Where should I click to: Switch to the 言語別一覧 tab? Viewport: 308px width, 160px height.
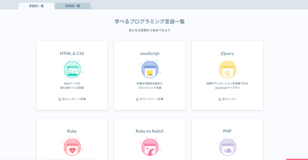36,6
